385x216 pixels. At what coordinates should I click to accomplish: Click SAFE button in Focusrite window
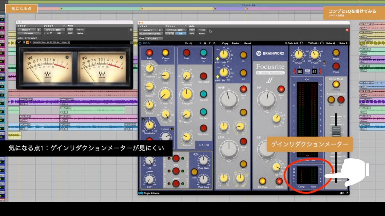(192, 33)
